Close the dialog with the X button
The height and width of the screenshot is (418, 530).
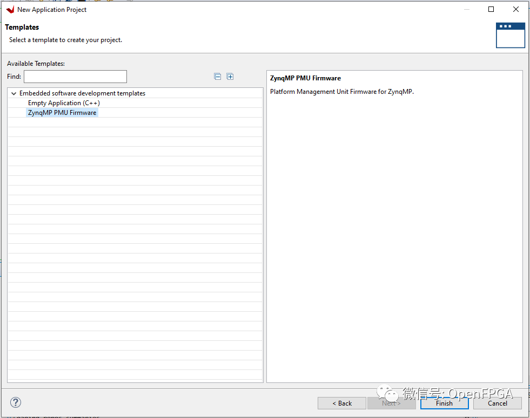click(x=516, y=9)
